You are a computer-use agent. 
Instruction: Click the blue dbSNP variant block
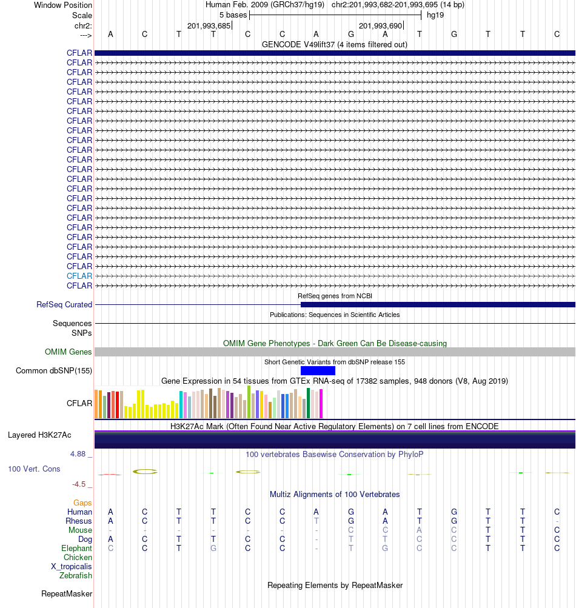(x=318, y=371)
